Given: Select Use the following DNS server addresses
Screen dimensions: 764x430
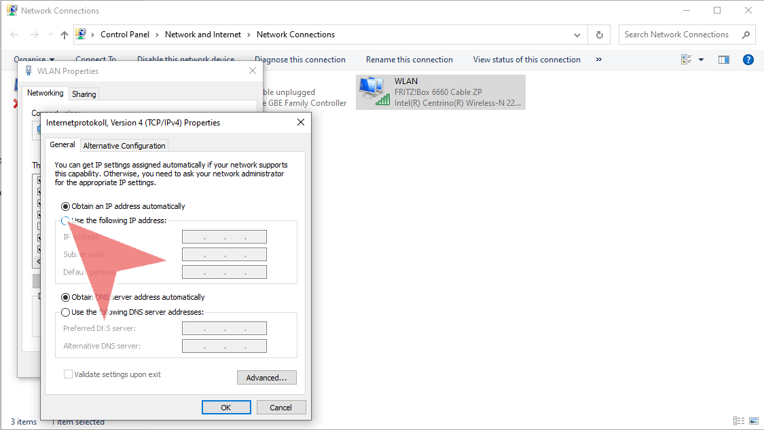Looking at the screenshot, I should tap(66, 312).
